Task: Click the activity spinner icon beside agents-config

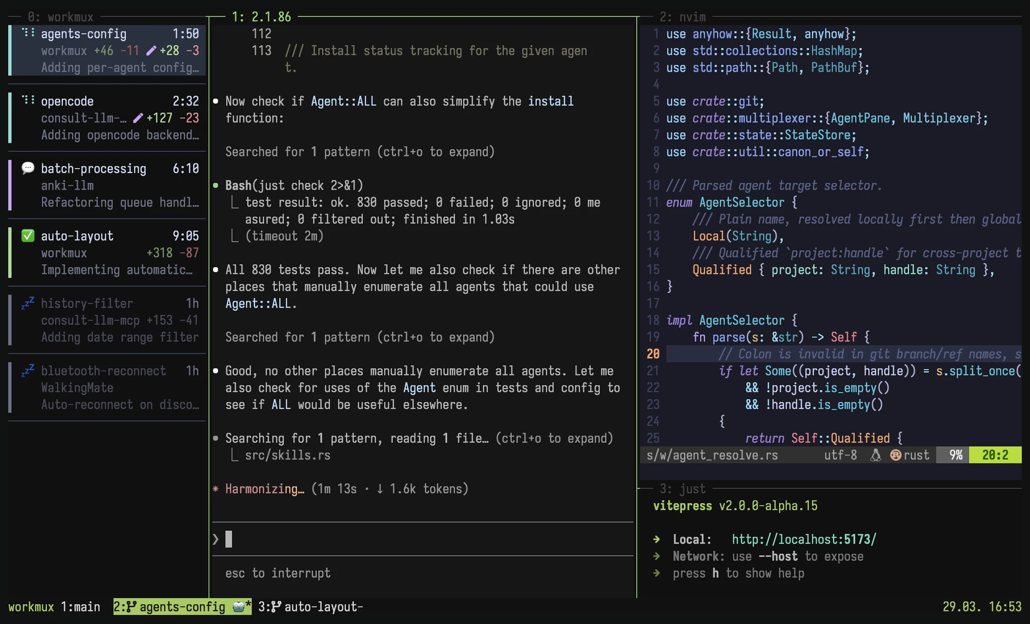Action: [28, 33]
